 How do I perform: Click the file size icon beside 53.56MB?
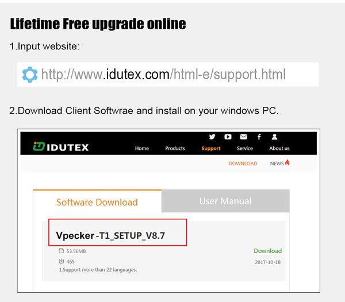(61, 250)
